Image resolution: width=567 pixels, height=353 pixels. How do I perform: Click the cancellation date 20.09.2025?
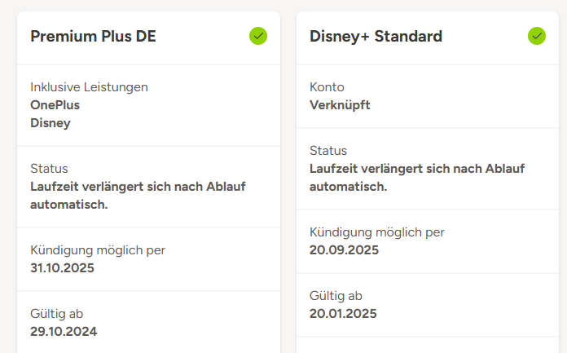pos(344,250)
